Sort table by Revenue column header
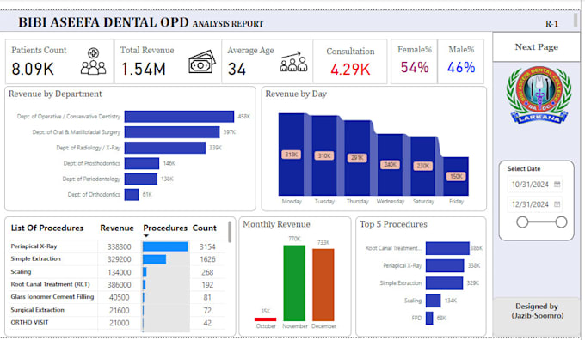Viewport: 585px width, 340px height. (x=117, y=228)
